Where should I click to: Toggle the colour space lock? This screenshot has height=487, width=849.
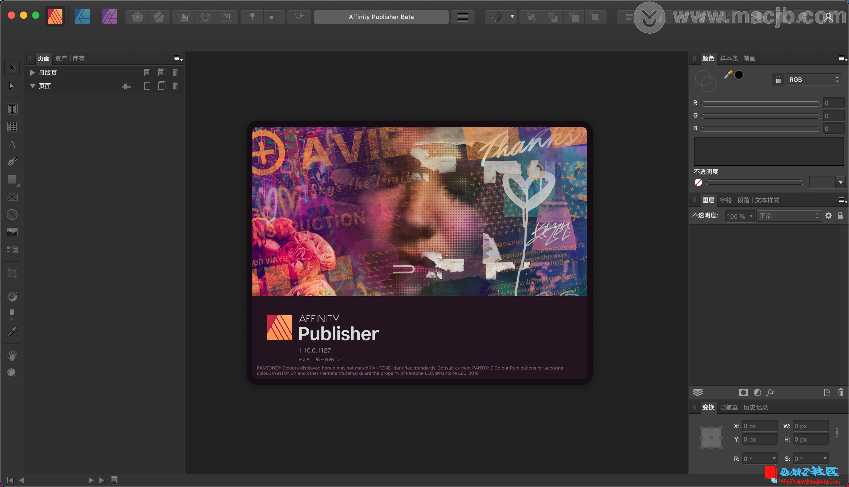[x=778, y=80]
